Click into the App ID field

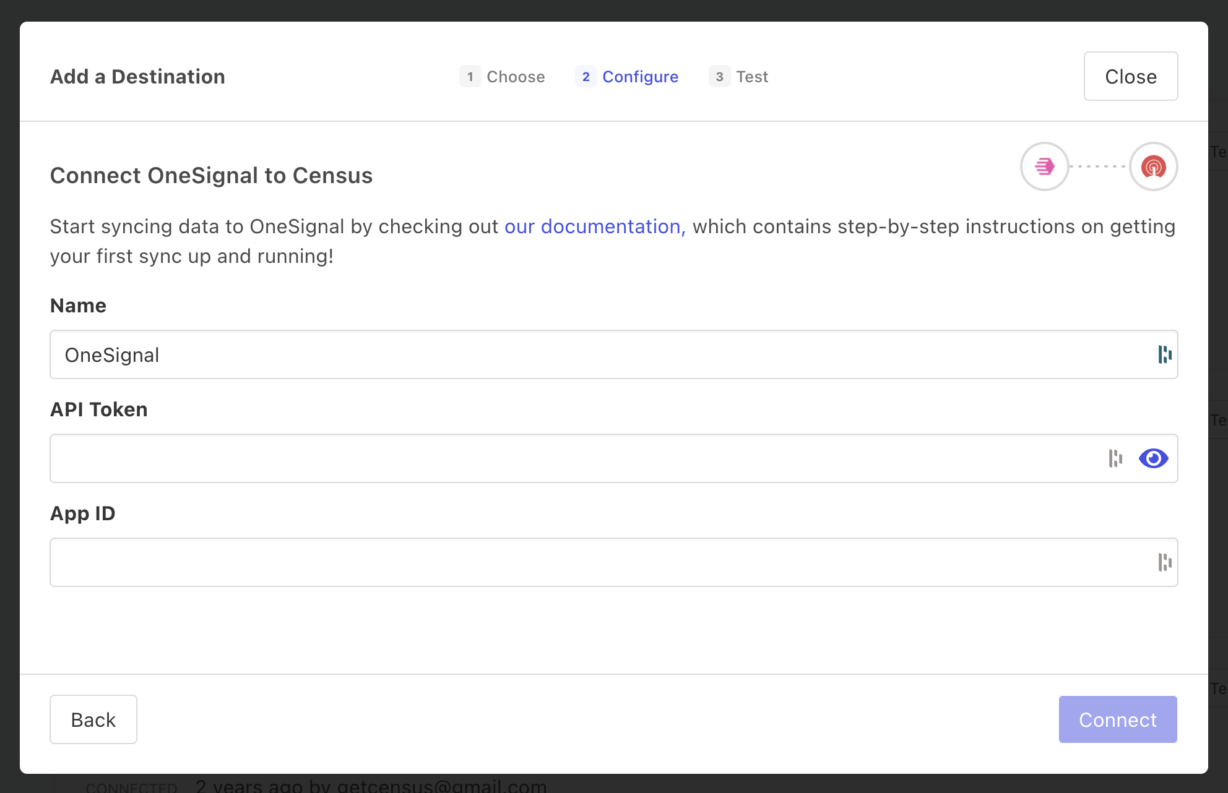coord(557,562)
